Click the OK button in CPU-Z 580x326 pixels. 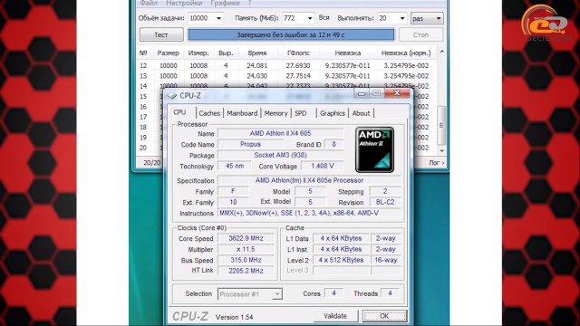[x=384, y=316]
